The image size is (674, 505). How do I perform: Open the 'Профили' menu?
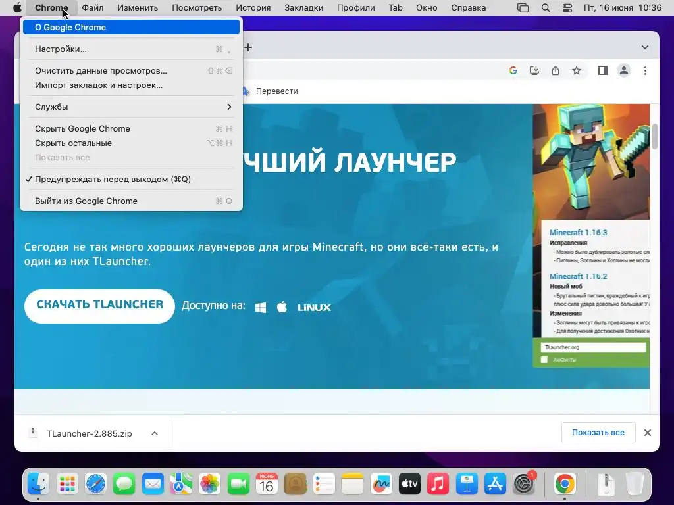[356, 8]
